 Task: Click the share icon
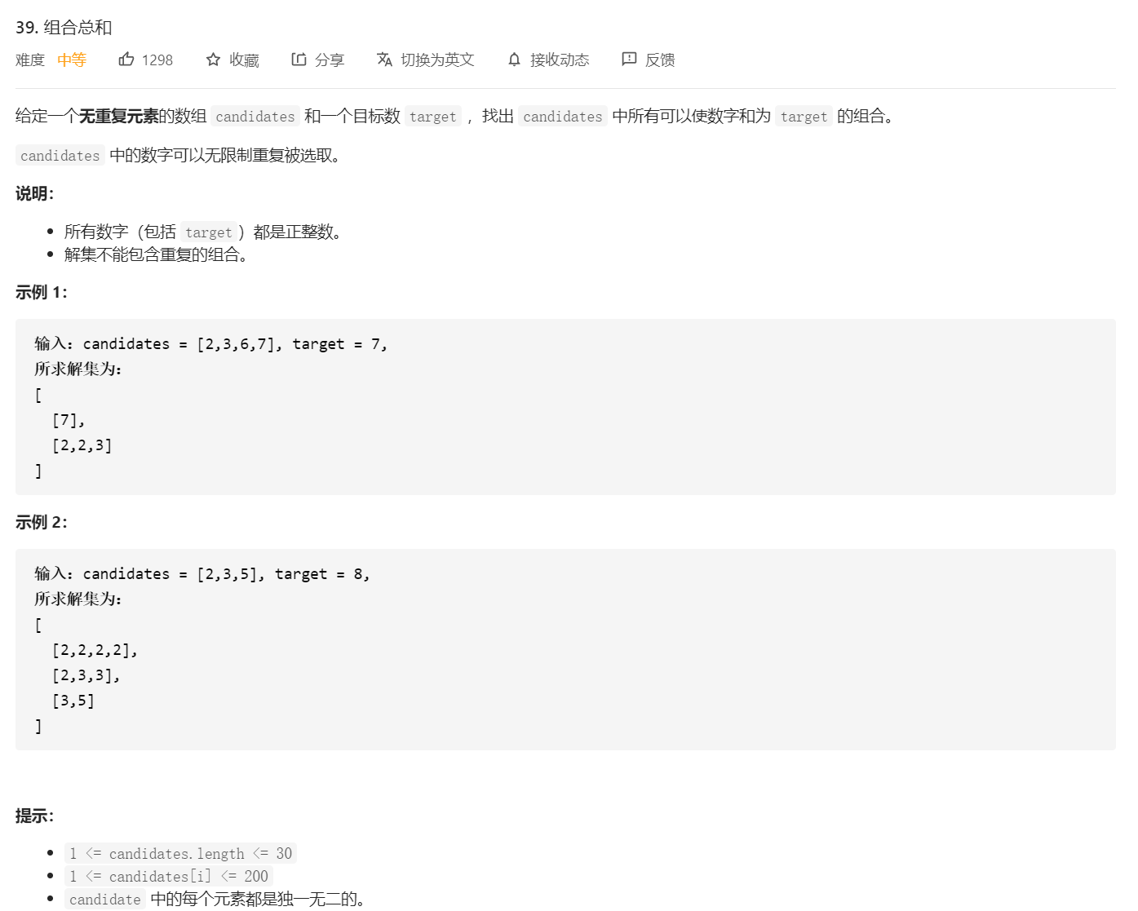[299, 60]
